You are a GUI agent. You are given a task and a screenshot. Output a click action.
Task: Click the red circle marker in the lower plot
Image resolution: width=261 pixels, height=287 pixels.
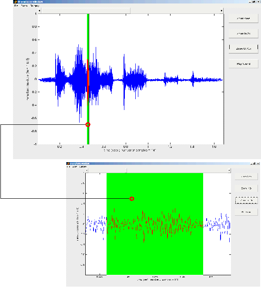pos(132,199)
